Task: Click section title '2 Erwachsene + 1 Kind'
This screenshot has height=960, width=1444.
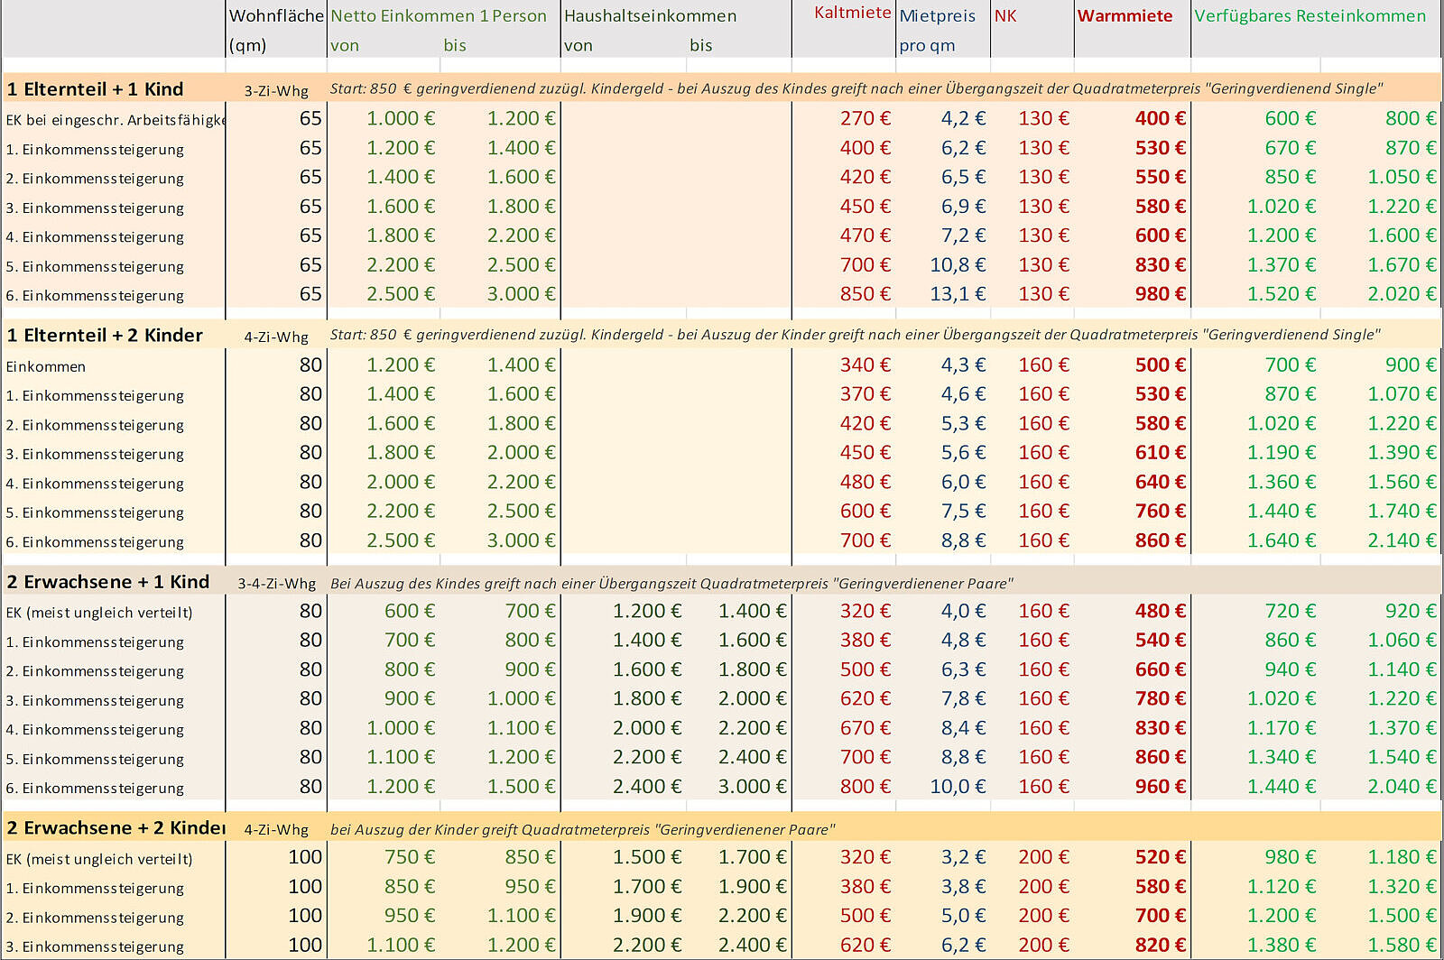Action: pos(107,581)
